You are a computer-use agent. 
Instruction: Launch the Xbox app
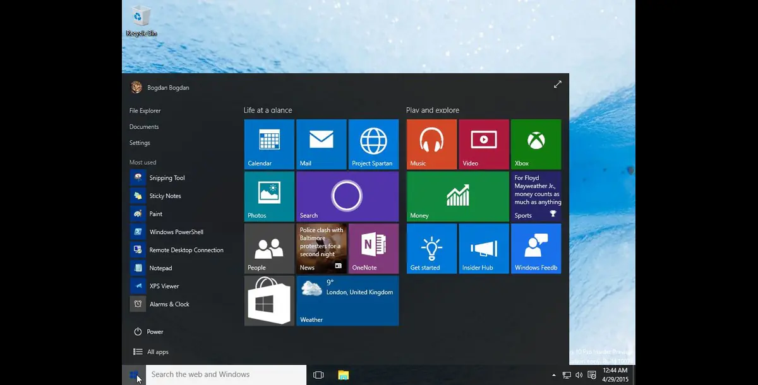tap(536, 144)
